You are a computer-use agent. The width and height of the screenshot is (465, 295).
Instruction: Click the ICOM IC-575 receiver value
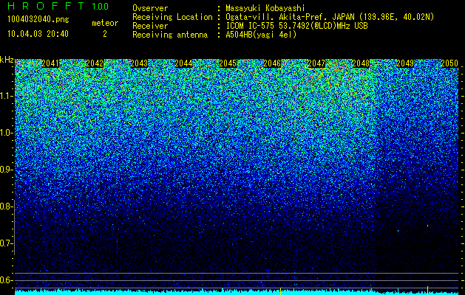[x=296, y=26]
